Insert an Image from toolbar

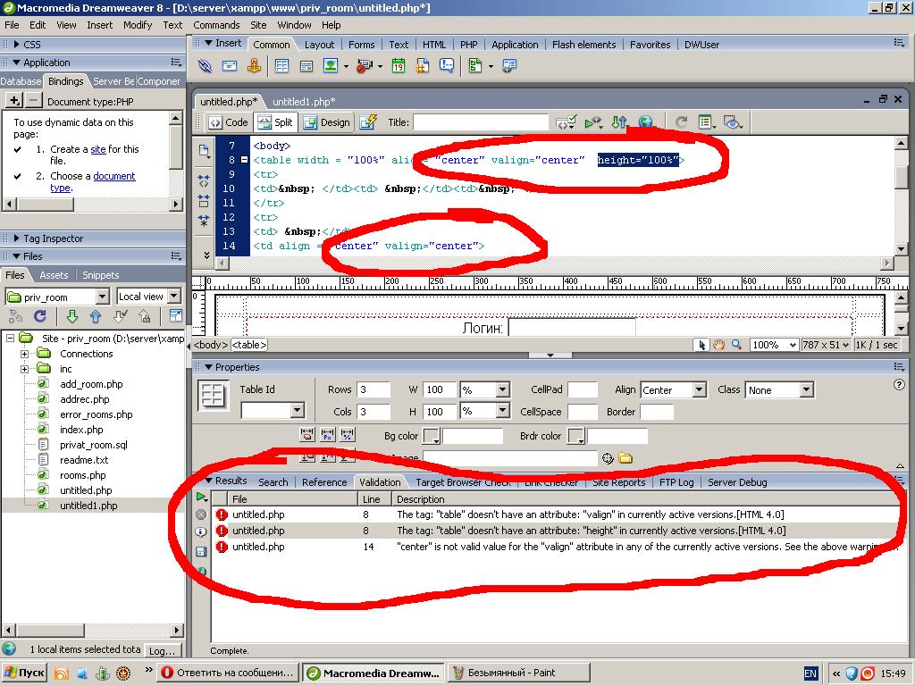[331, 66]
